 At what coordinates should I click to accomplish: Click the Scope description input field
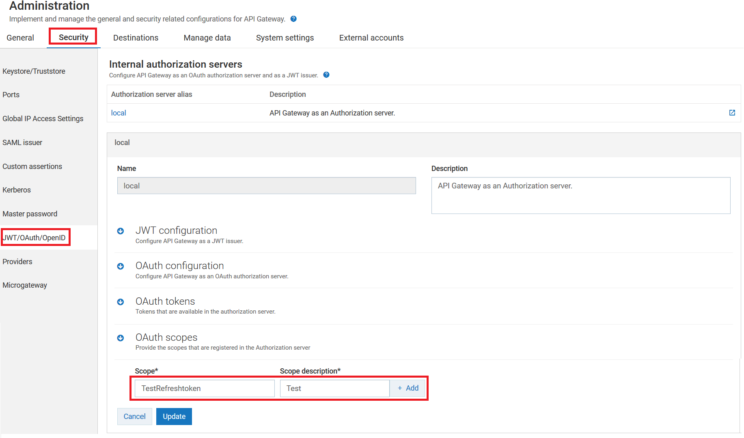(335, 388)
